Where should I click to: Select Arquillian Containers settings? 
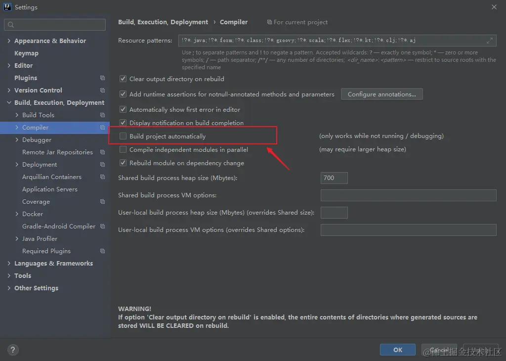(x=51, y=177)
